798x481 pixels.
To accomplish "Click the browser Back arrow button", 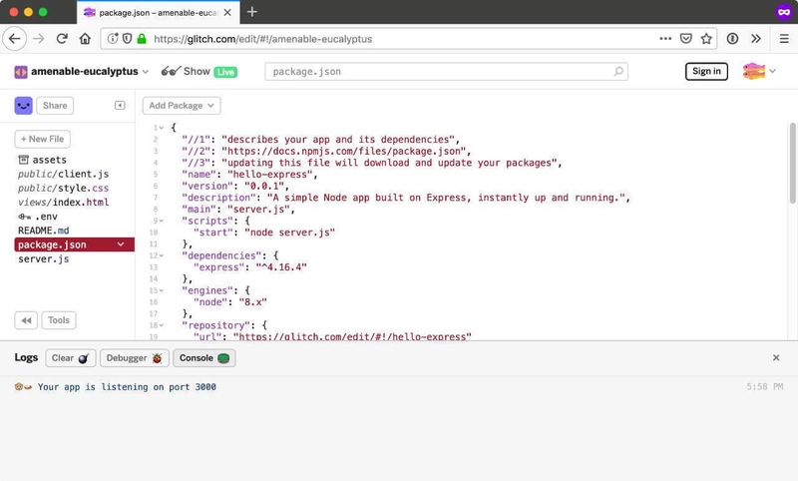I will click(x=14, y=39).
